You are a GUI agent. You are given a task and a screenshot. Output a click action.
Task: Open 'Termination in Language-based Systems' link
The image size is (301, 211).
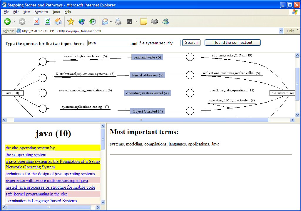(x=41, y=201)
